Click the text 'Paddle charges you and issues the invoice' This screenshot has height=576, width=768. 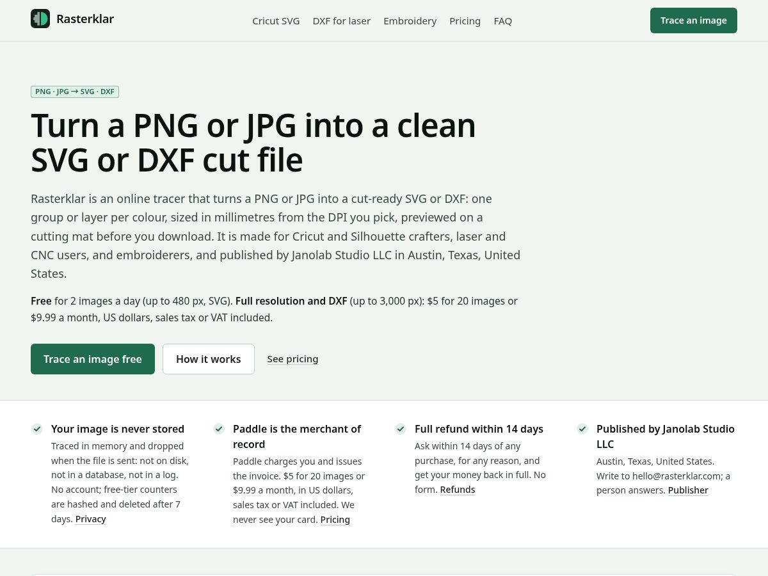[298, 468]
